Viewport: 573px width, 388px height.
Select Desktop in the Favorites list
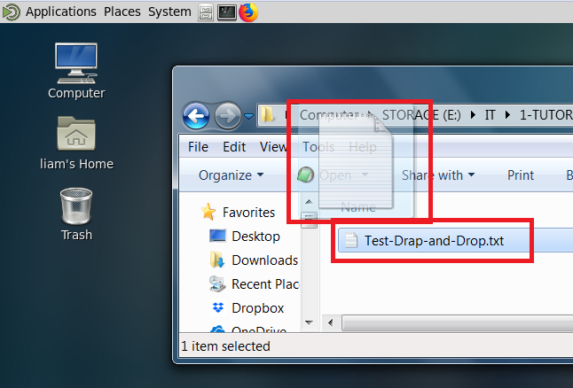255,237
